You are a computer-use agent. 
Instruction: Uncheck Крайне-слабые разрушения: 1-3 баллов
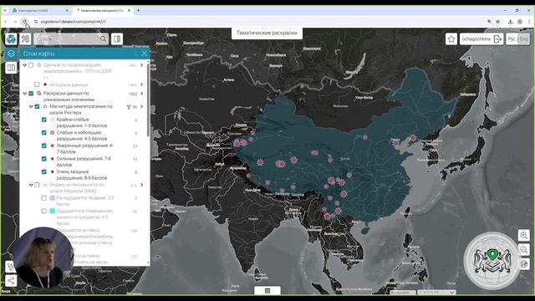(44, 120)
